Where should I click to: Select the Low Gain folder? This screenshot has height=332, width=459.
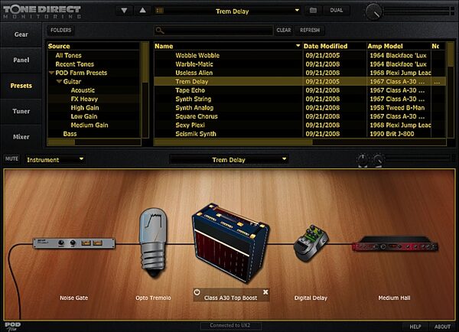coord(83,116)
